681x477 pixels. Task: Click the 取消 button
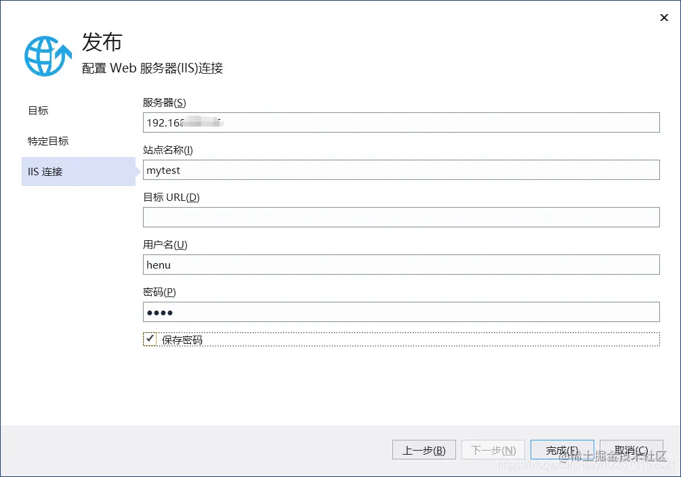(x=631, y=449)
